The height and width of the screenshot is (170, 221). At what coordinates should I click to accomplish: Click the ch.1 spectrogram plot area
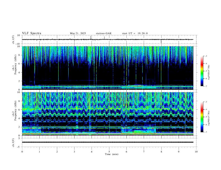pos(108,68)
